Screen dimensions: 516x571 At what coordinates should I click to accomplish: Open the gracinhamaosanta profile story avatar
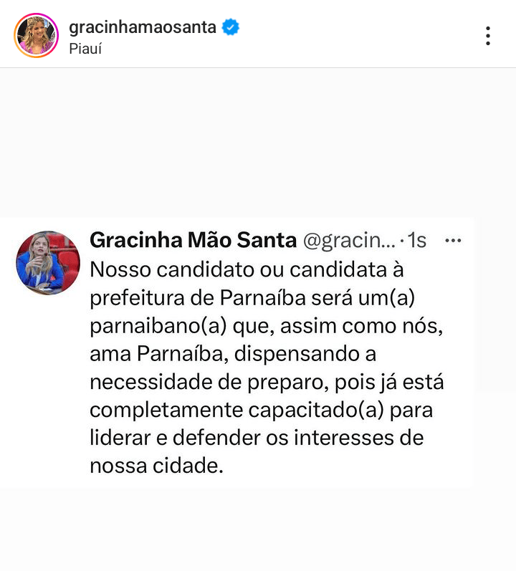(x=36, y=35)
